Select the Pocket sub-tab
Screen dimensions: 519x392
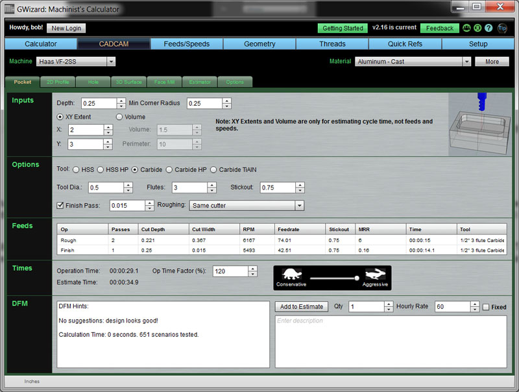pos(23,82)
